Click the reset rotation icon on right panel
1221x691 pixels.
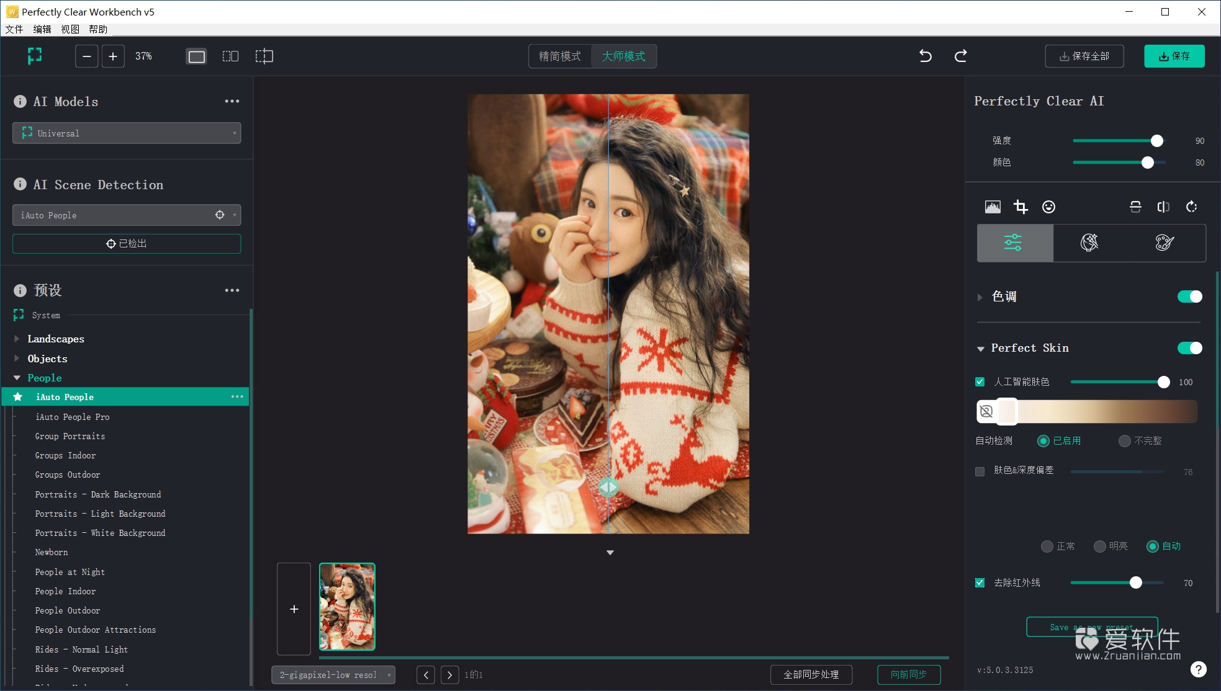click(x=1191, y=207)
